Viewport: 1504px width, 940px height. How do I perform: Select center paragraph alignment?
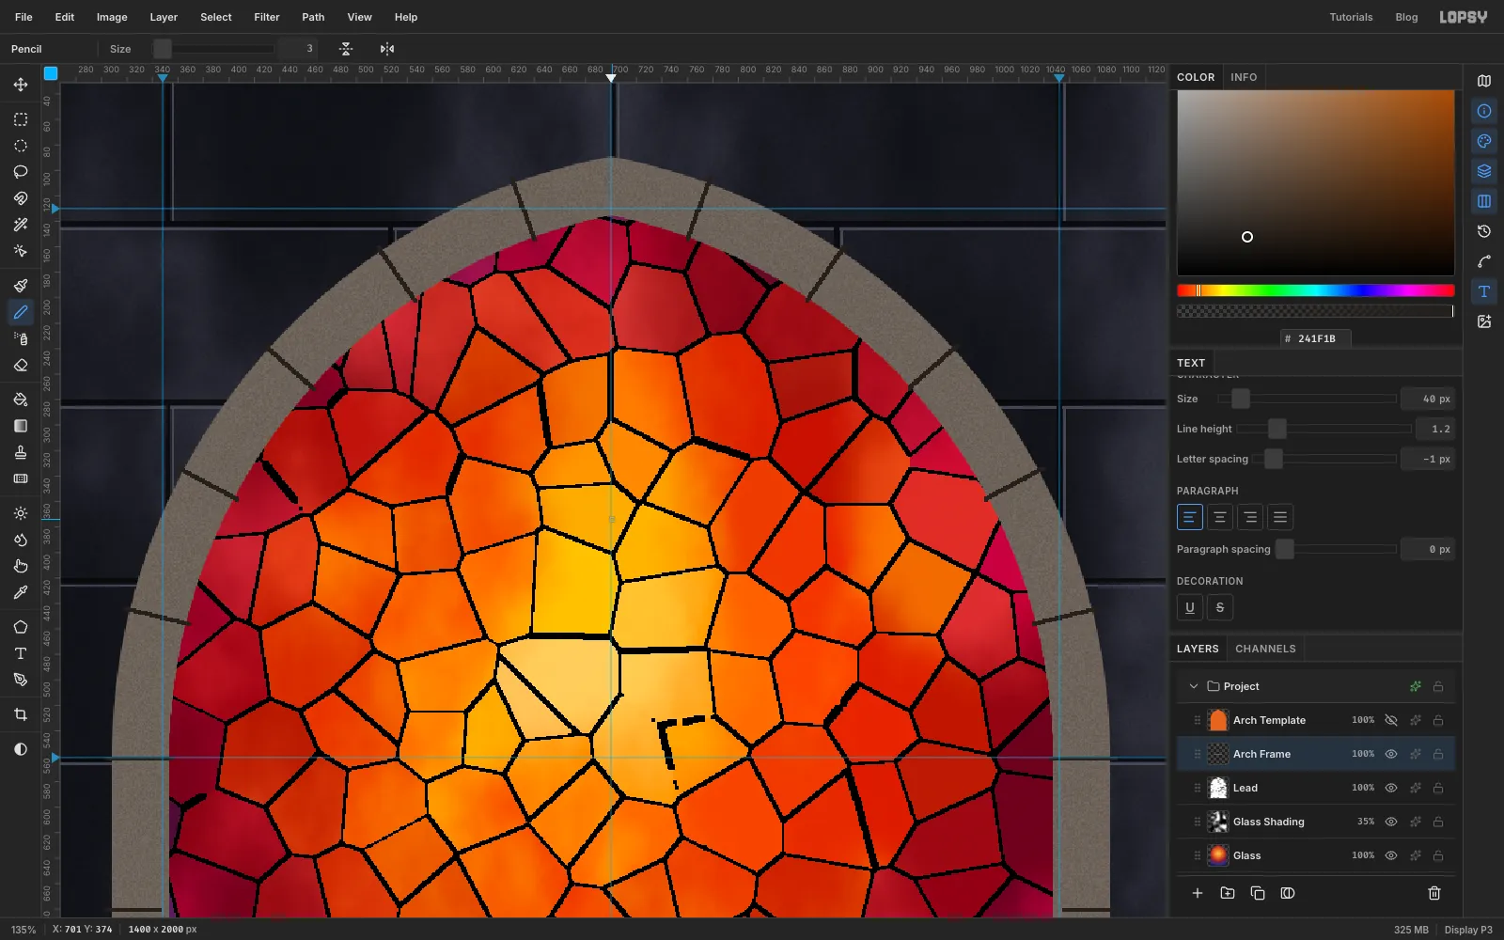pyautogui.click(x=1220, y=517)
